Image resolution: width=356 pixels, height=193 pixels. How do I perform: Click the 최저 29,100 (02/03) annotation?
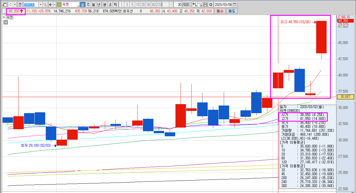36,145
